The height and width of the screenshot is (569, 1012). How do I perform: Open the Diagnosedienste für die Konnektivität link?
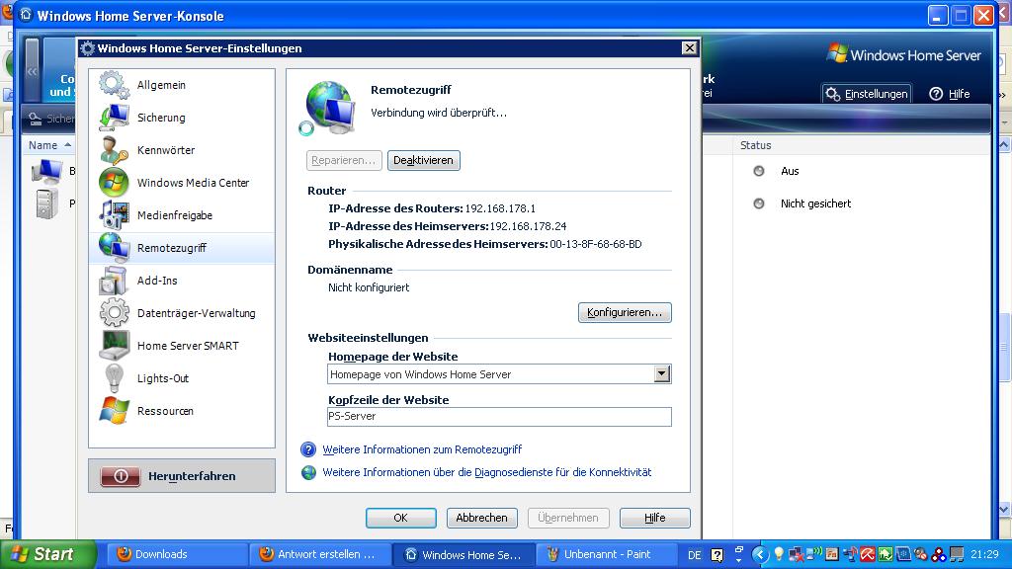[486, 472]
